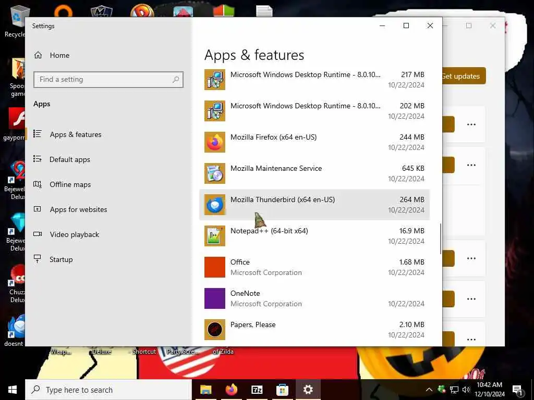Click the Notepad++ app icon
Viewport: 534px width, 400px height.
tap(214, 236)
